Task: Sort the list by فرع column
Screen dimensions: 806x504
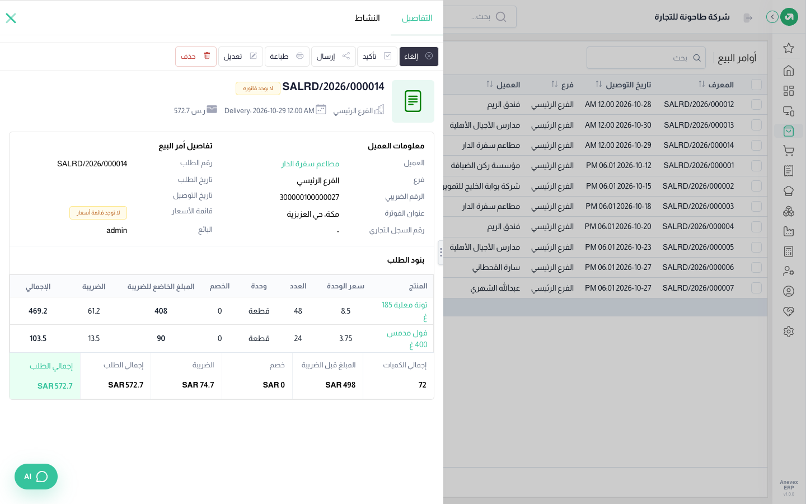Action: pyautogui.click(x=562, y=85)
